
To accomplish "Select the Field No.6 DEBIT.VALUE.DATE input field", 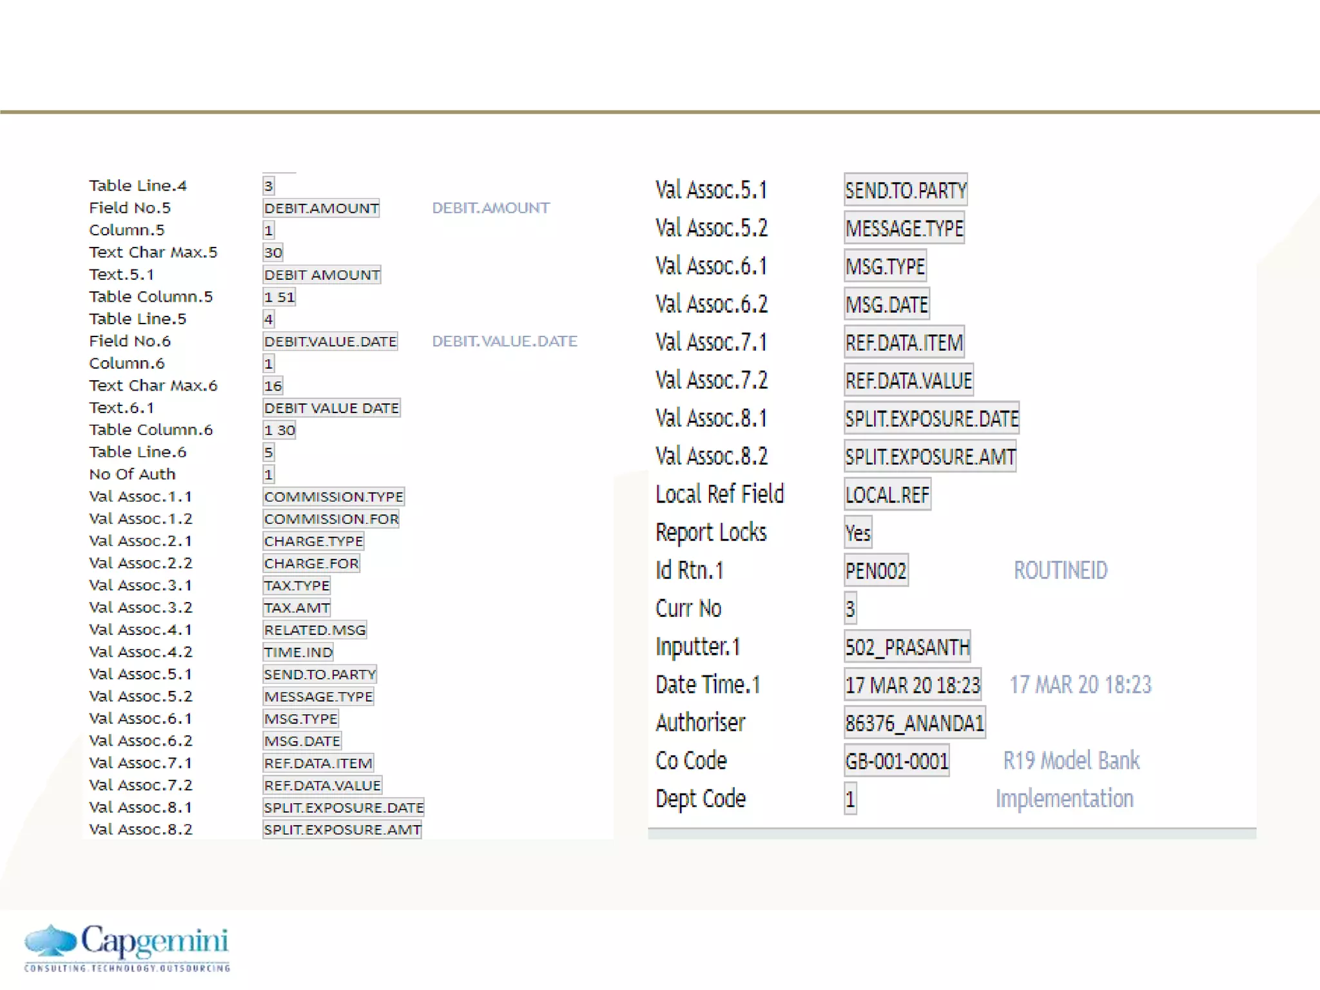I will (x=330, y=341).
